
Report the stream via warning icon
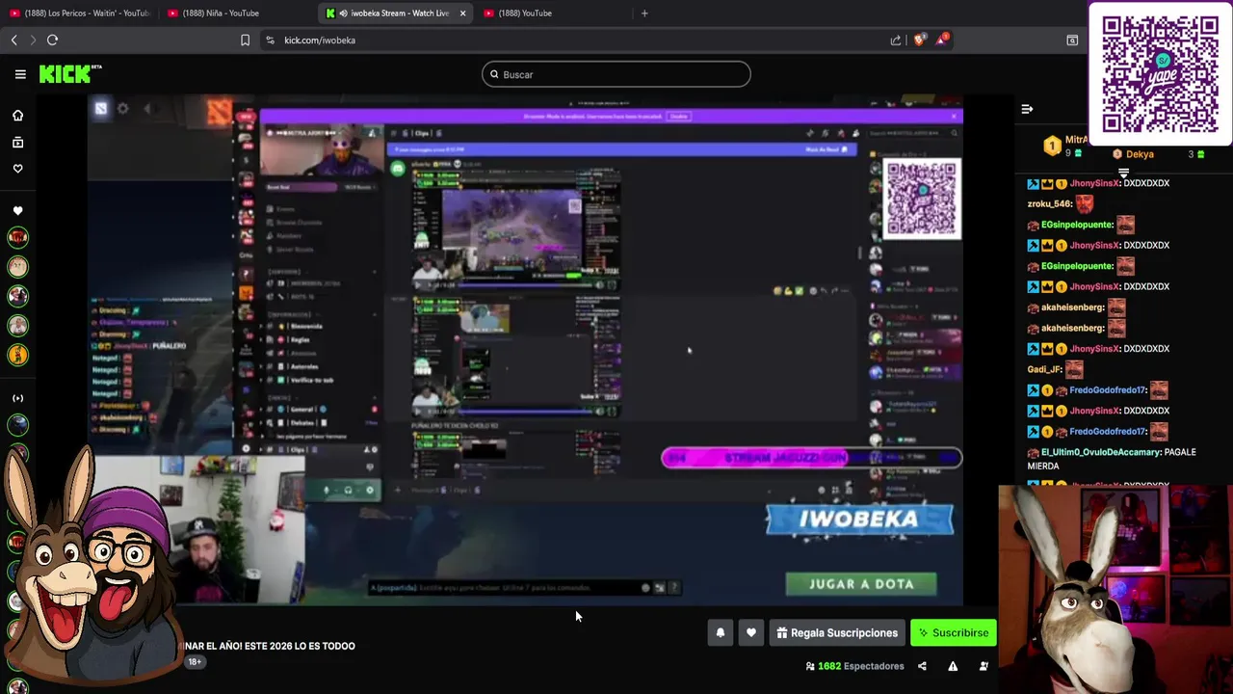[953, 666]
